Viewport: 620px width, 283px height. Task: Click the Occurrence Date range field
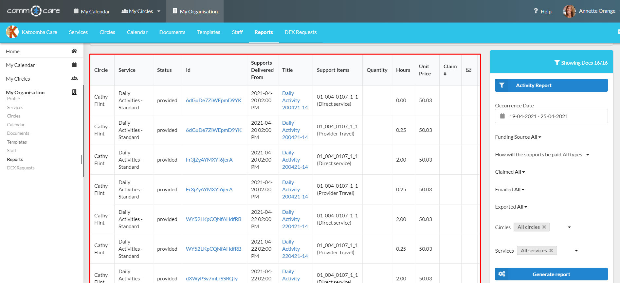[551, 116]
